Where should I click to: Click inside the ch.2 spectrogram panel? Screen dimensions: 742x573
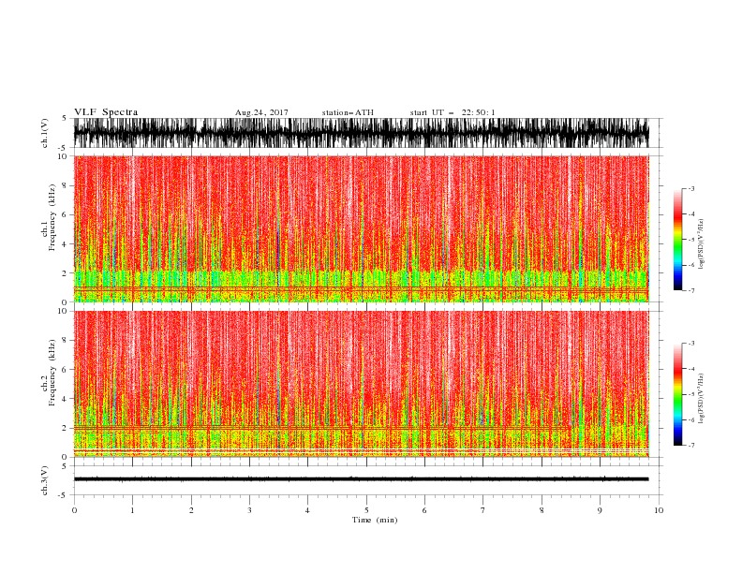361,384
